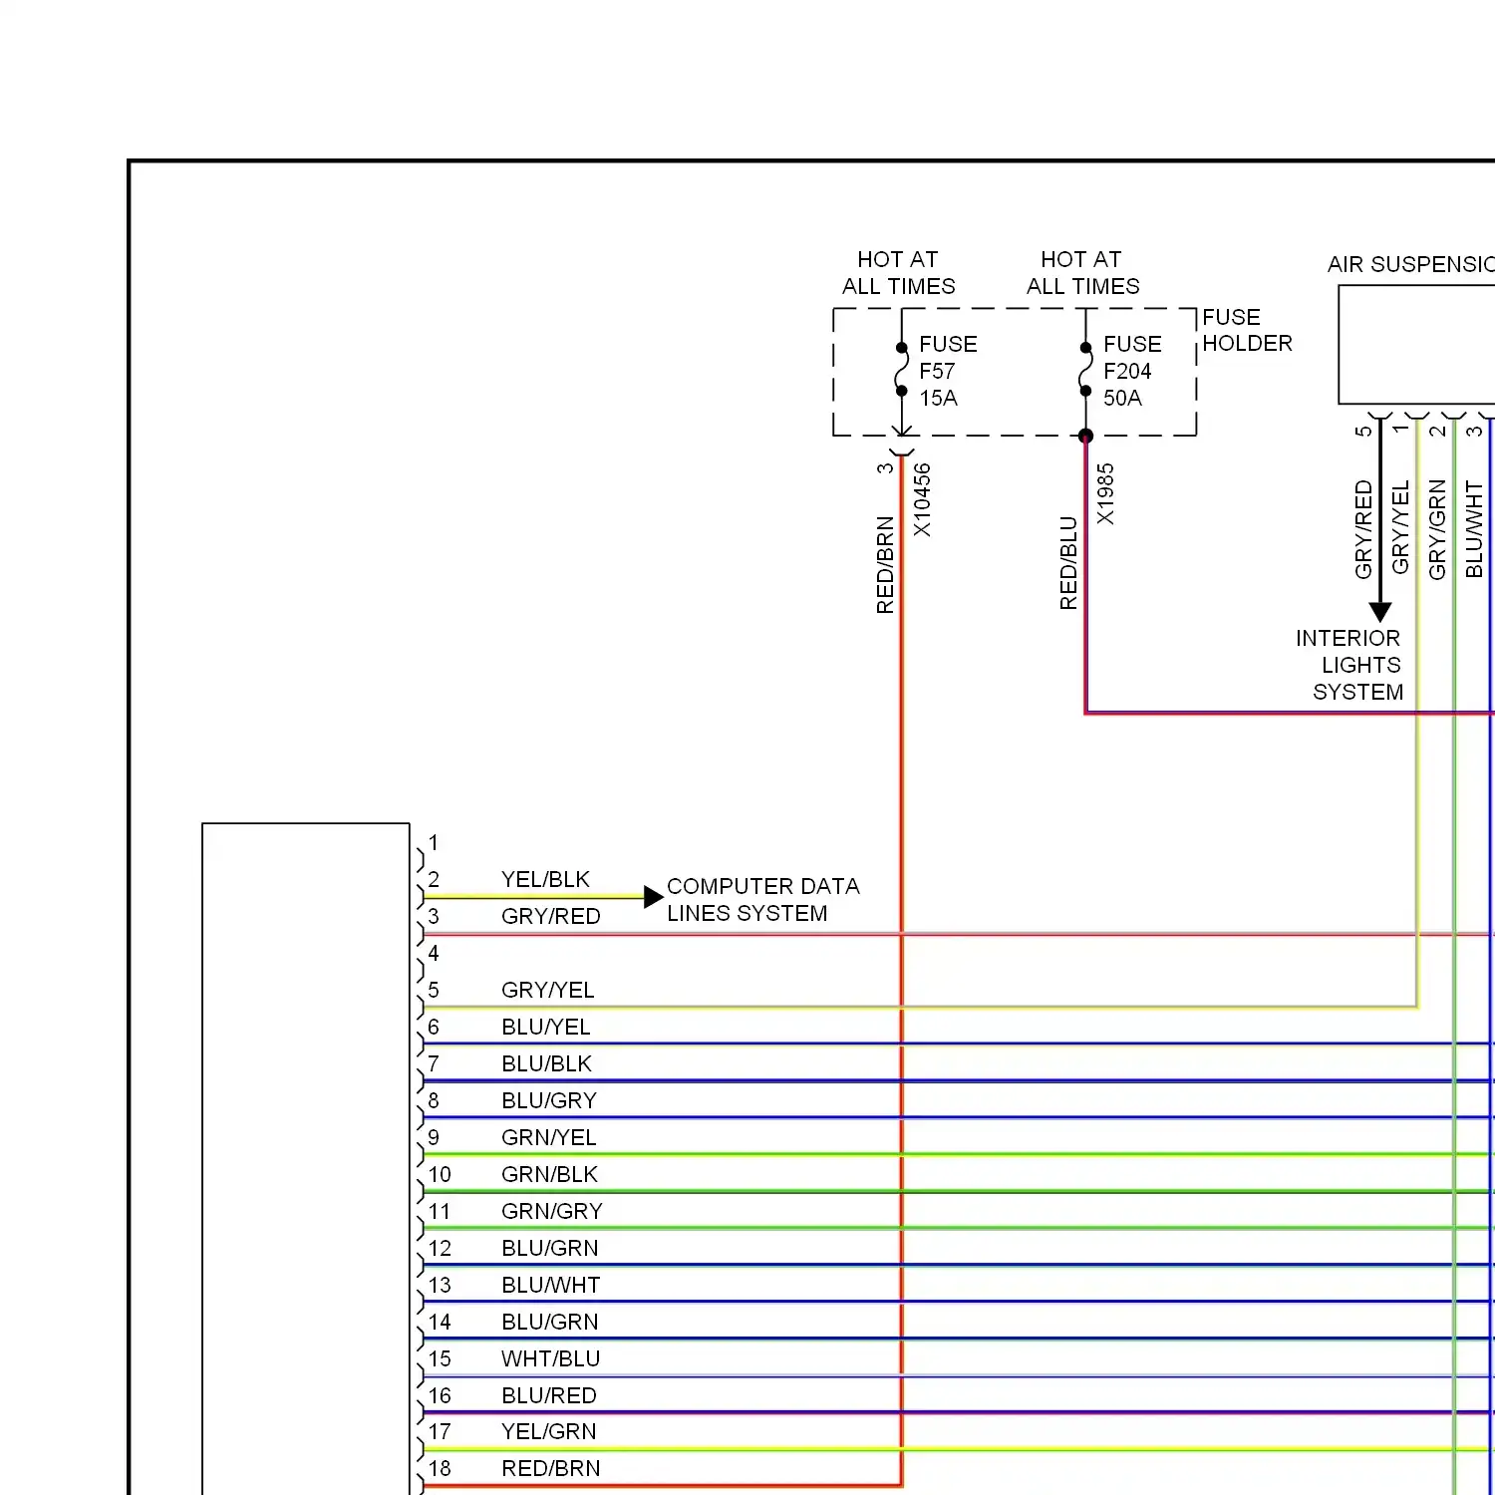Click the FUSE F204 50A label

pyautogui.click(x=1132, y=371)
